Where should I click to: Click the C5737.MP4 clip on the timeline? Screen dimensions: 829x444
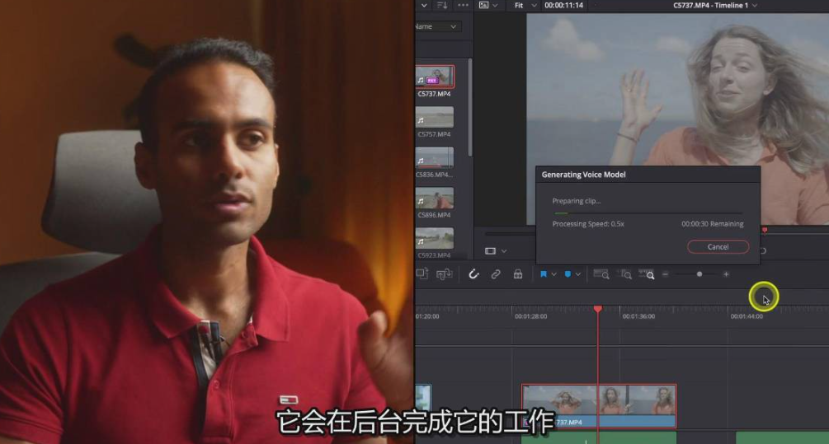point(599,404)
